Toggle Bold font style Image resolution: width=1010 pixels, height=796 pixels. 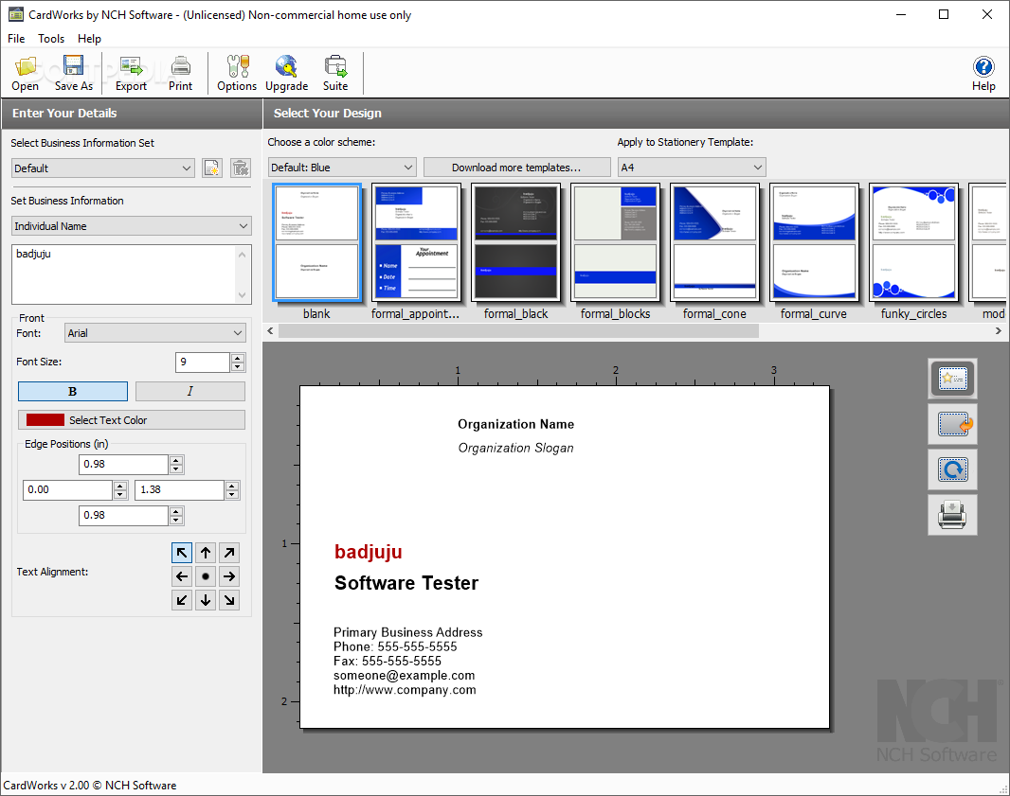tap(73, 391)
